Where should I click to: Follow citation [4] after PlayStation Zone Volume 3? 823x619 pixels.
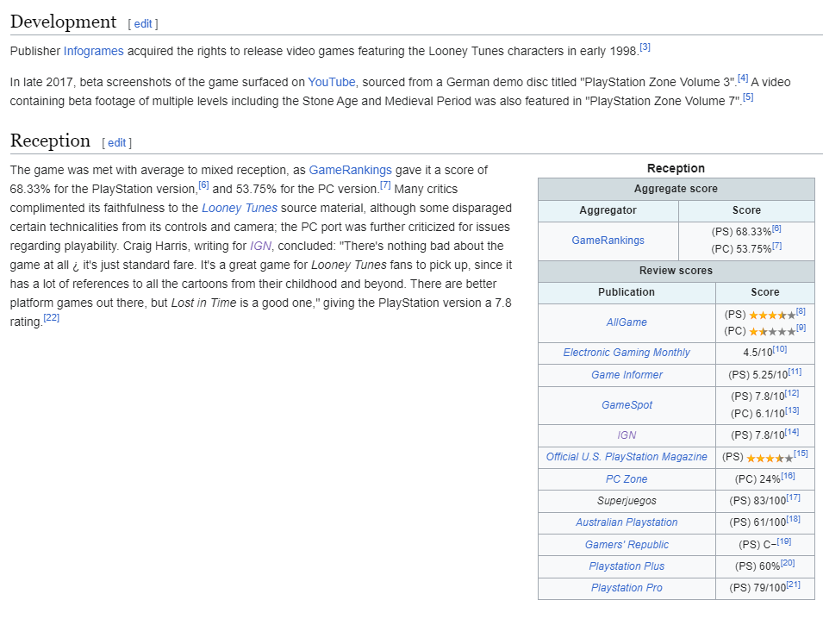[743, 78]
